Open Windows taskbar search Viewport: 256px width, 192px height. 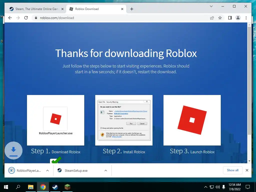click(x=18, y=187)
